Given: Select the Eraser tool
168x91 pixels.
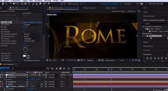Looking at the screenshot, I should [x=40, y=4].
